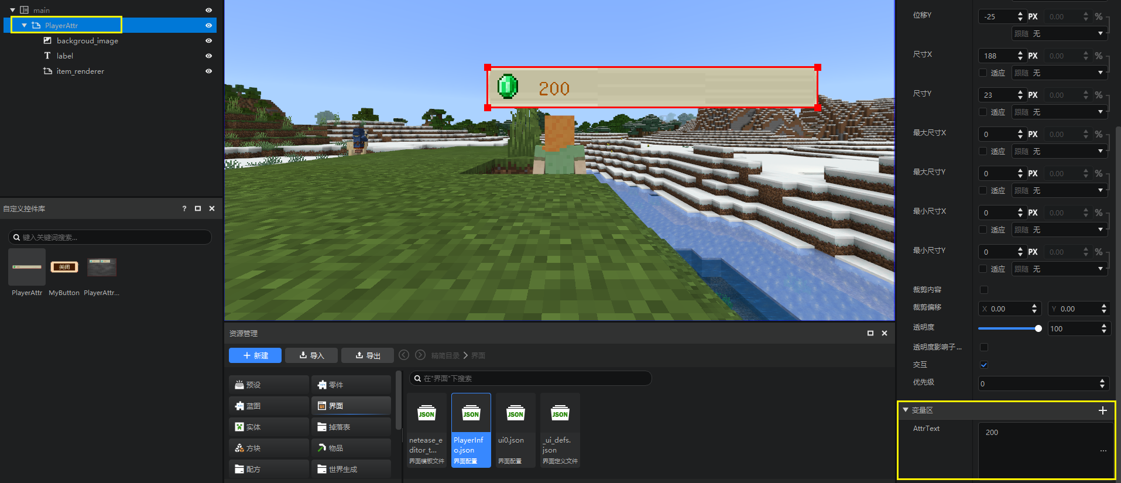Open the 掉落表 resource category
Screen dimensions: 1121x483
coord(351,427)
